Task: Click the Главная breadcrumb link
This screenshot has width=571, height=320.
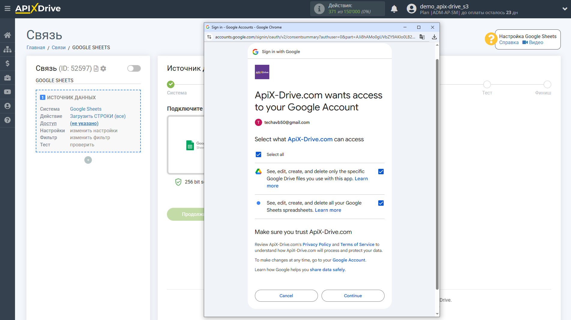Action: click(x=35, y=47)
